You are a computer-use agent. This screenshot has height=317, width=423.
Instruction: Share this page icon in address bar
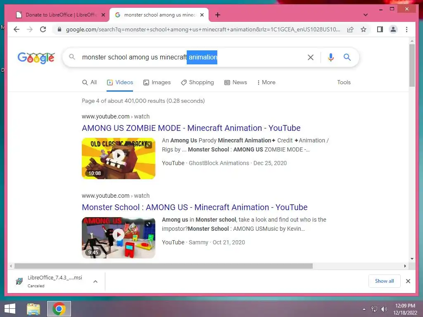pos(350,29)
